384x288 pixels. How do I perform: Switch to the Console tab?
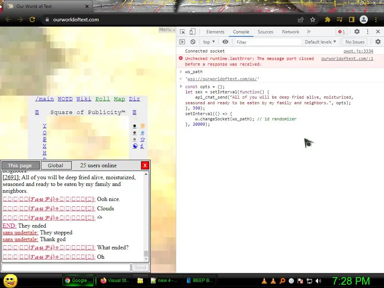241,32
